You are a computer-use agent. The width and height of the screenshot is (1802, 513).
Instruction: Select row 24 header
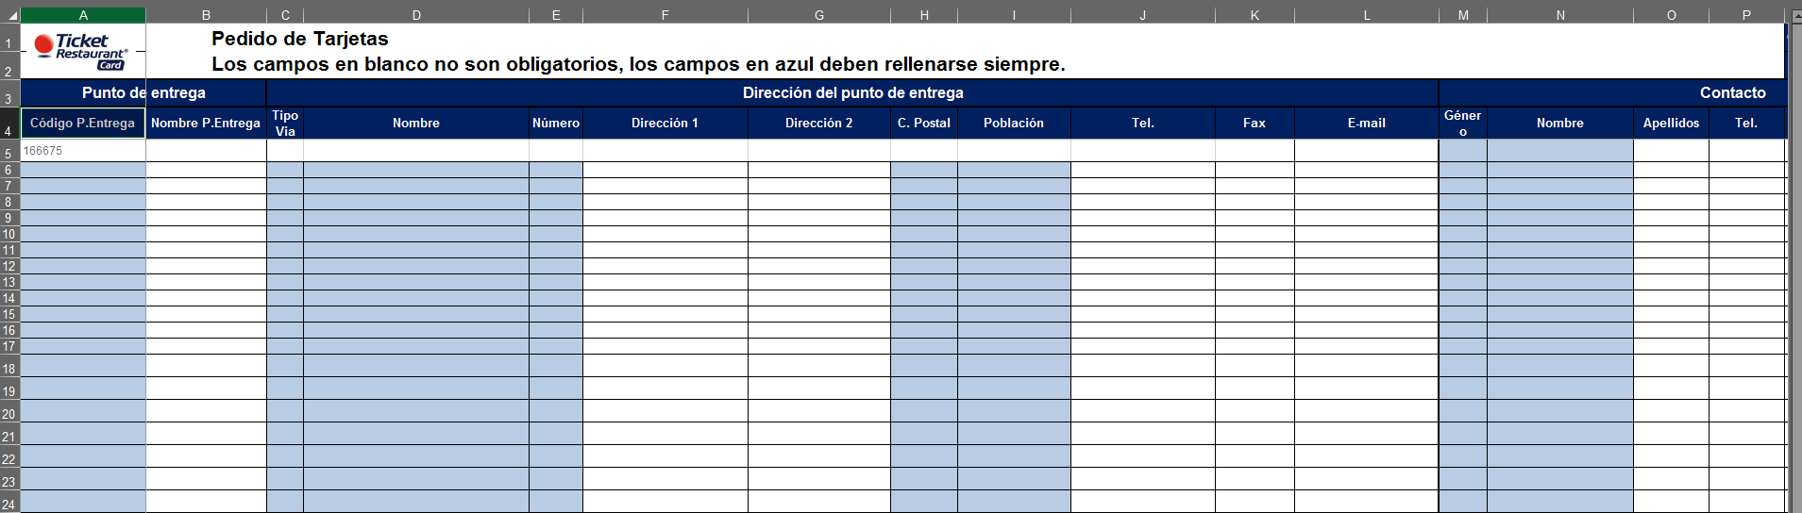point(9,505)
